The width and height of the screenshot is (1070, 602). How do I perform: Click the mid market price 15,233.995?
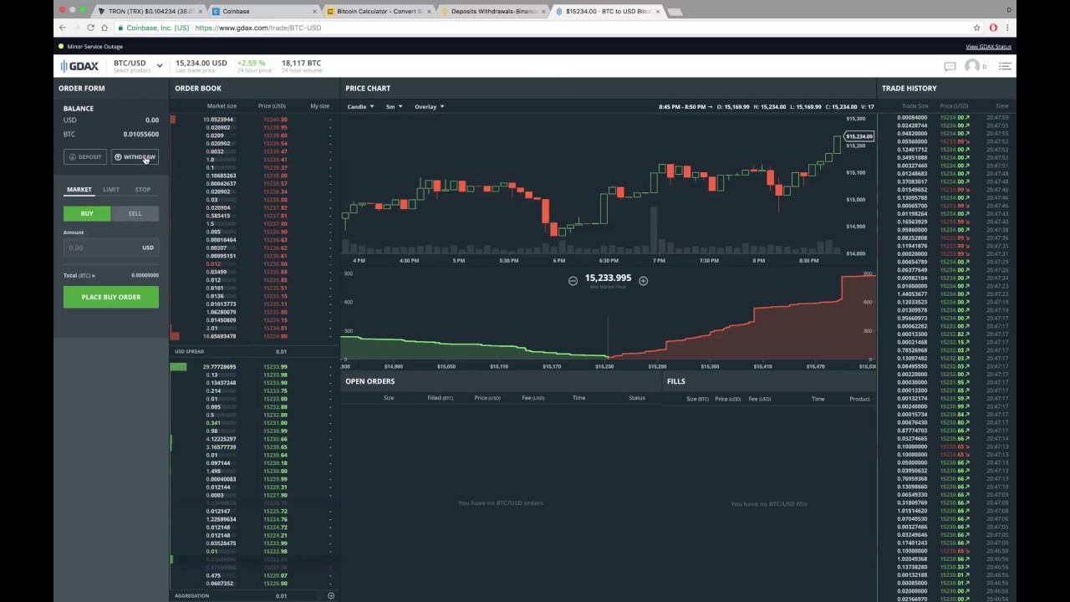608,278
